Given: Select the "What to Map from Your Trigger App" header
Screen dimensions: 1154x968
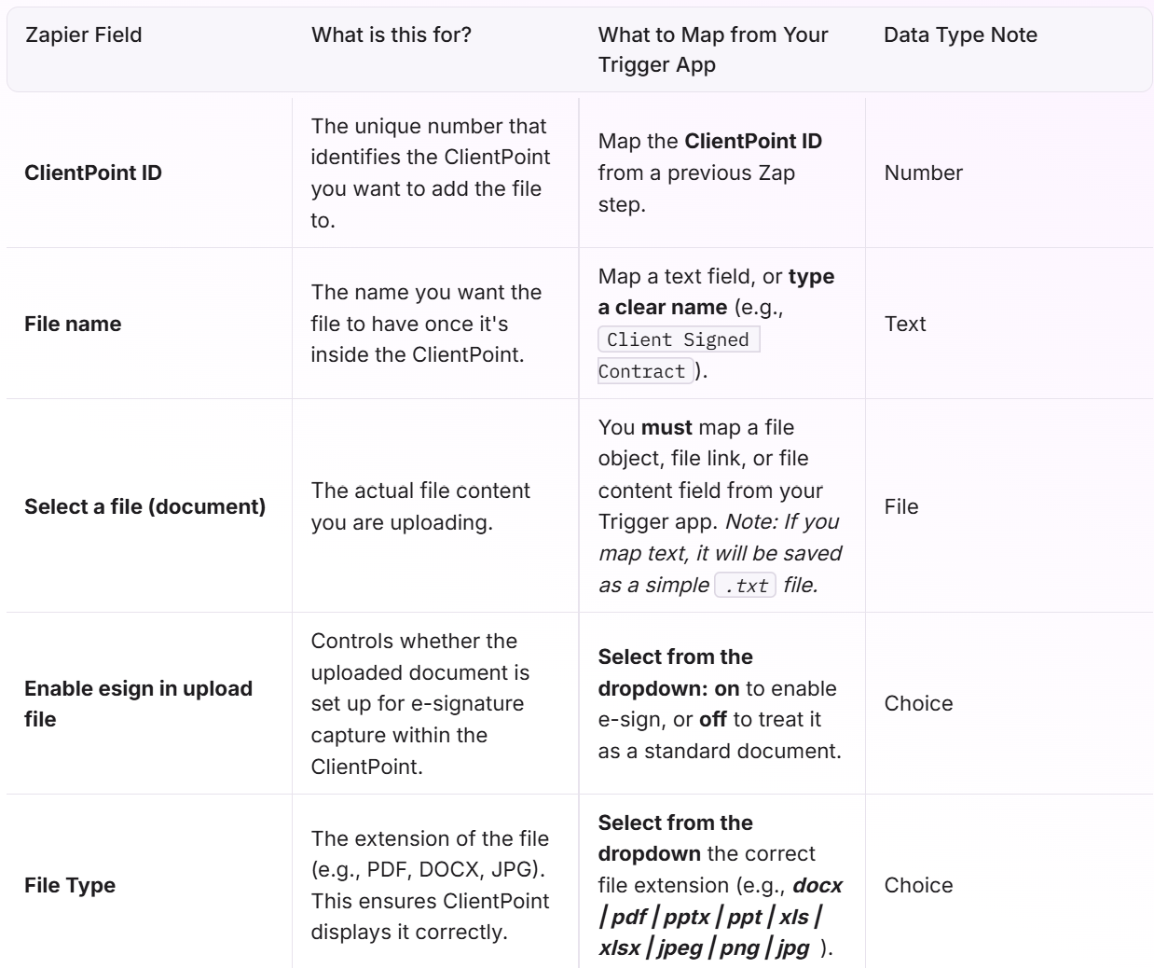Looking at the screenshot, I should 713,49.
